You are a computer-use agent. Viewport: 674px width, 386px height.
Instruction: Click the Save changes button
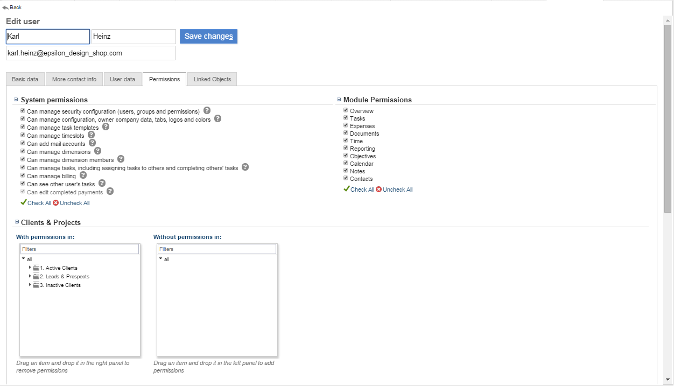pyautogui.click(x=208, y=37)
